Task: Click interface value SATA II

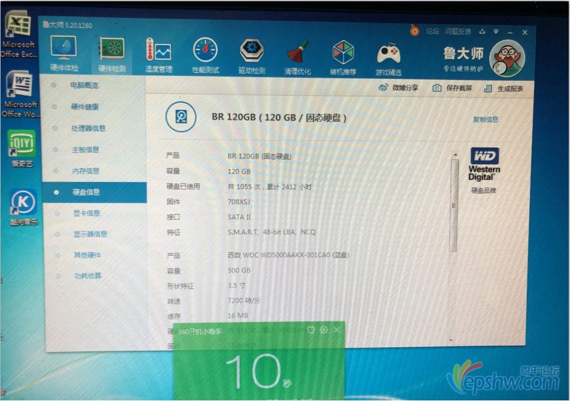Action: pos(239,217)
